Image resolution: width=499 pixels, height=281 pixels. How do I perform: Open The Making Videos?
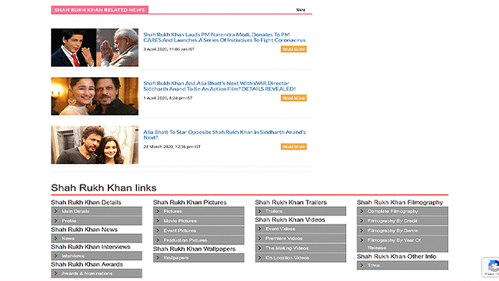(x=301, y=248)
